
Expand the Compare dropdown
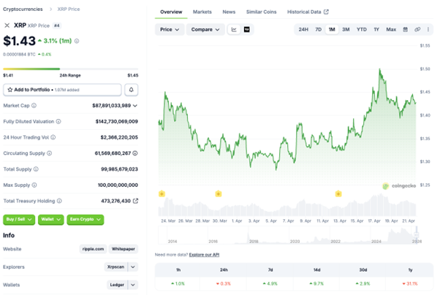pyautogui.click(x=205, y=29)
